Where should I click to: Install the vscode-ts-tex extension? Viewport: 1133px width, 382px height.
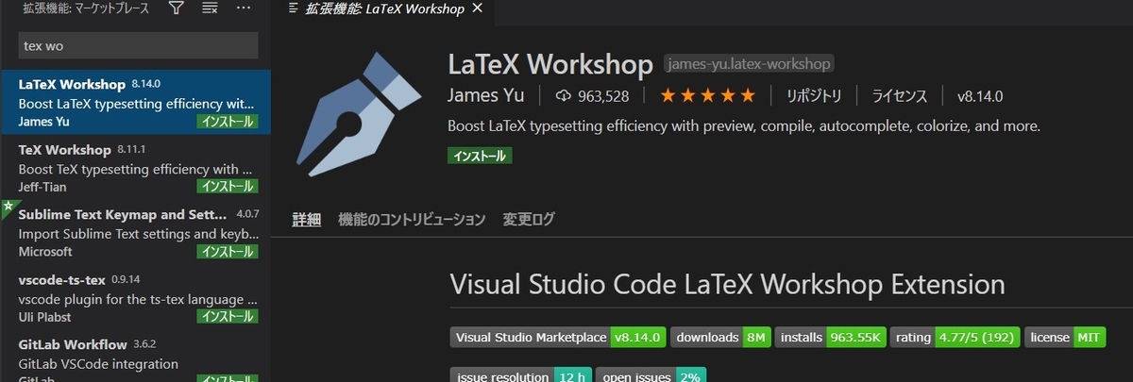[227, 317]
